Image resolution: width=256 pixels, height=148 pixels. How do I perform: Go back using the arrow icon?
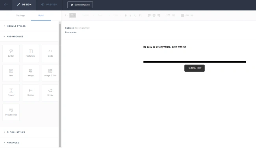pyautogui.click(x=6, y=5)
